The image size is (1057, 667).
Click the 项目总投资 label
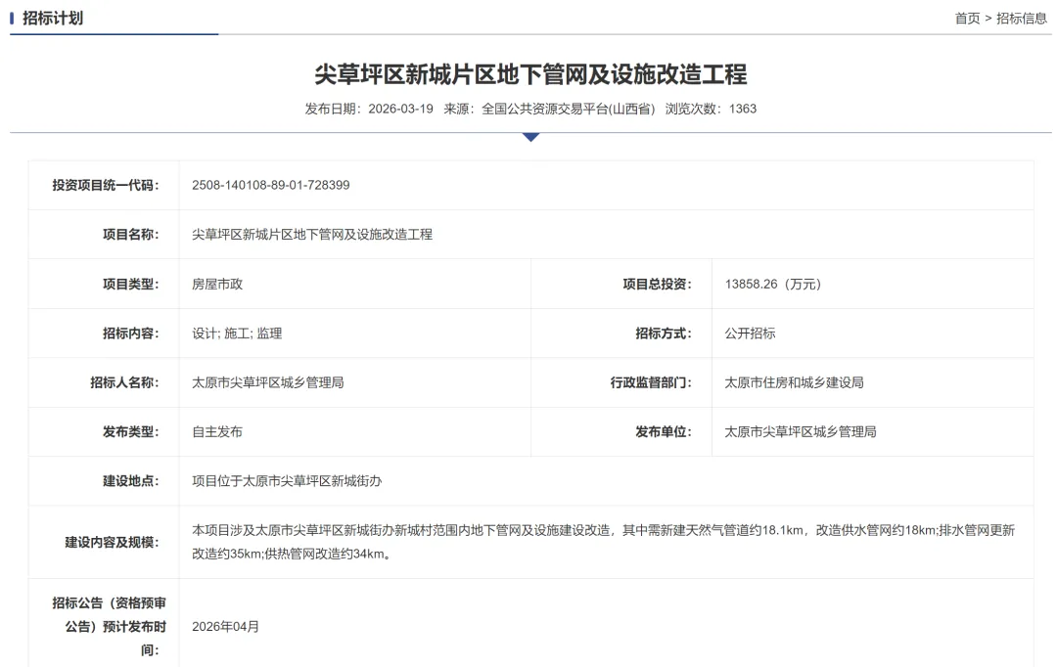pos(658,285)
